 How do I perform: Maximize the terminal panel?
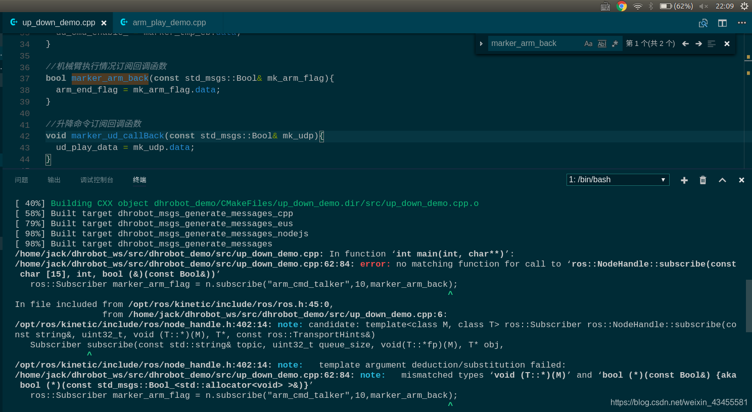(723, 180)
